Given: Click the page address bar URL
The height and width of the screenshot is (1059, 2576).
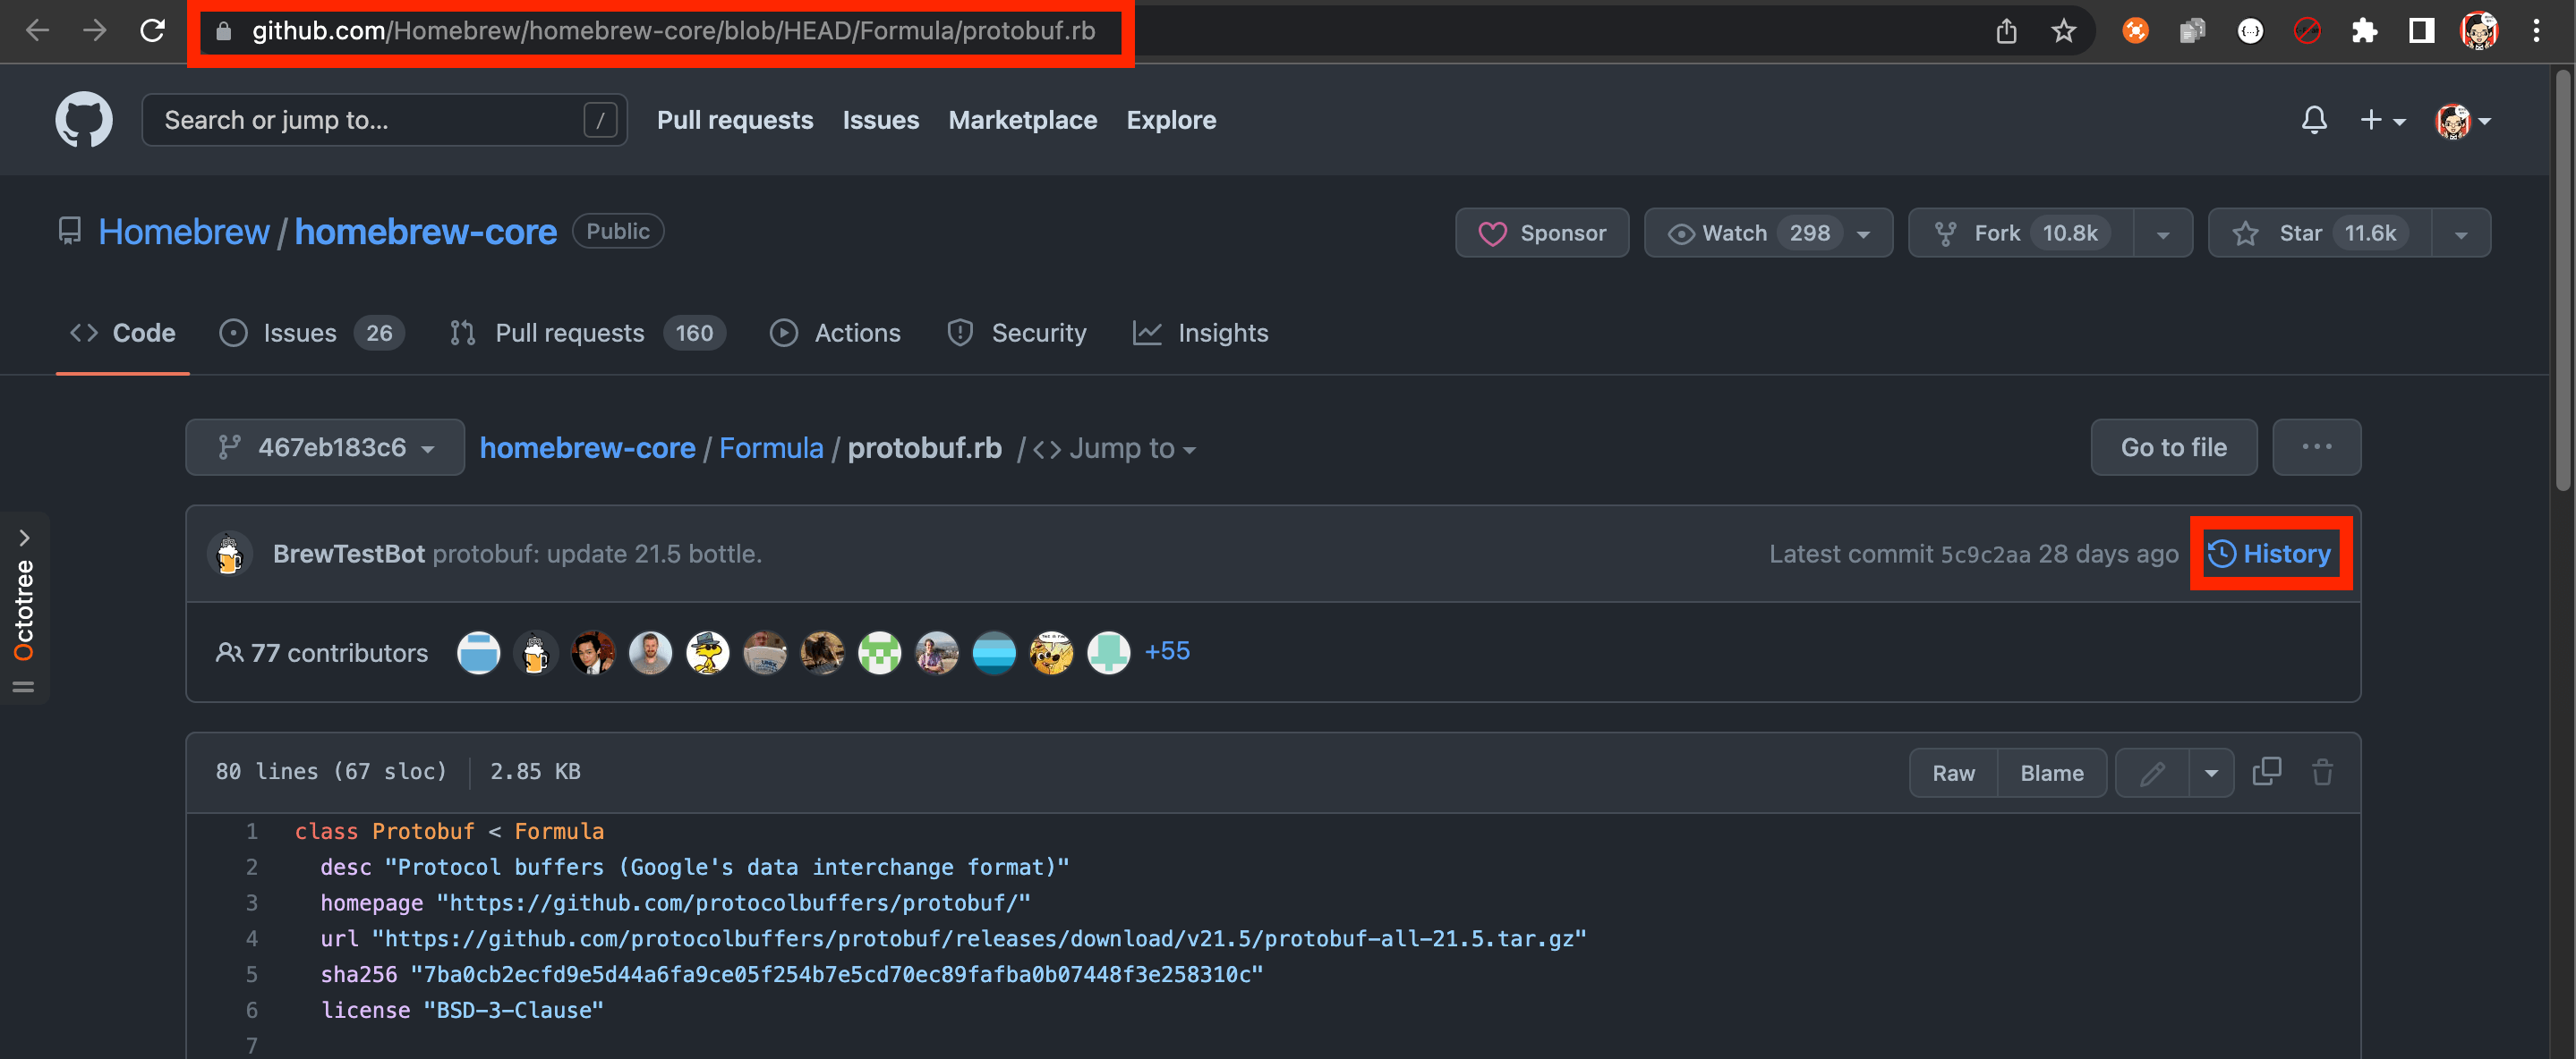Looking at the screenshot, I should [x=673, y=31].
